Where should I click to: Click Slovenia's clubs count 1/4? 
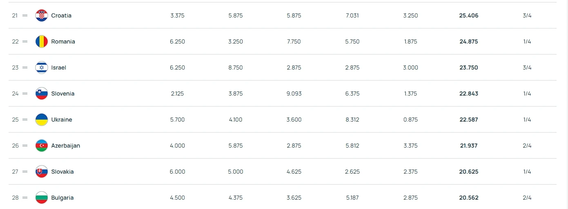click(x=527, y=94)
